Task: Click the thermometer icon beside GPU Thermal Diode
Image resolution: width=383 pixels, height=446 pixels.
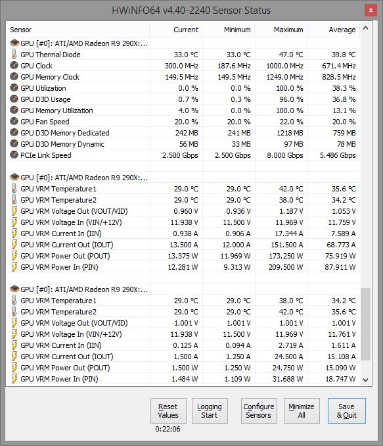Action: pos(14,54)
